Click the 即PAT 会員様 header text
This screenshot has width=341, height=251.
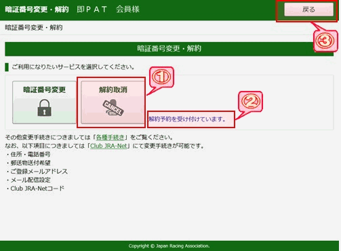point(108,9)
